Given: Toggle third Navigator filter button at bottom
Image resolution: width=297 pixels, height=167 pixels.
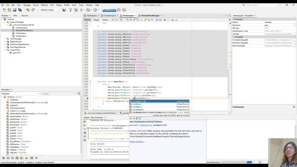Looking at the screenshot, I should click(x=13, y=158).
